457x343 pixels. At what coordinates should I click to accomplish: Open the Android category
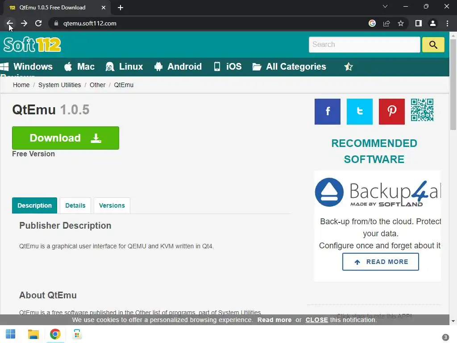178,67
